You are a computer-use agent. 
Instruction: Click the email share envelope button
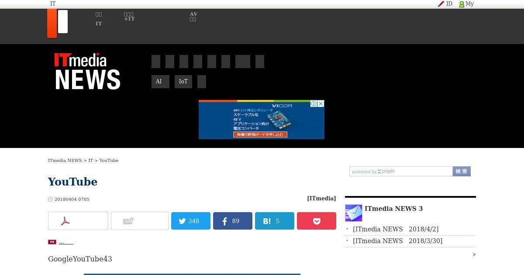[x=140, y=221]
